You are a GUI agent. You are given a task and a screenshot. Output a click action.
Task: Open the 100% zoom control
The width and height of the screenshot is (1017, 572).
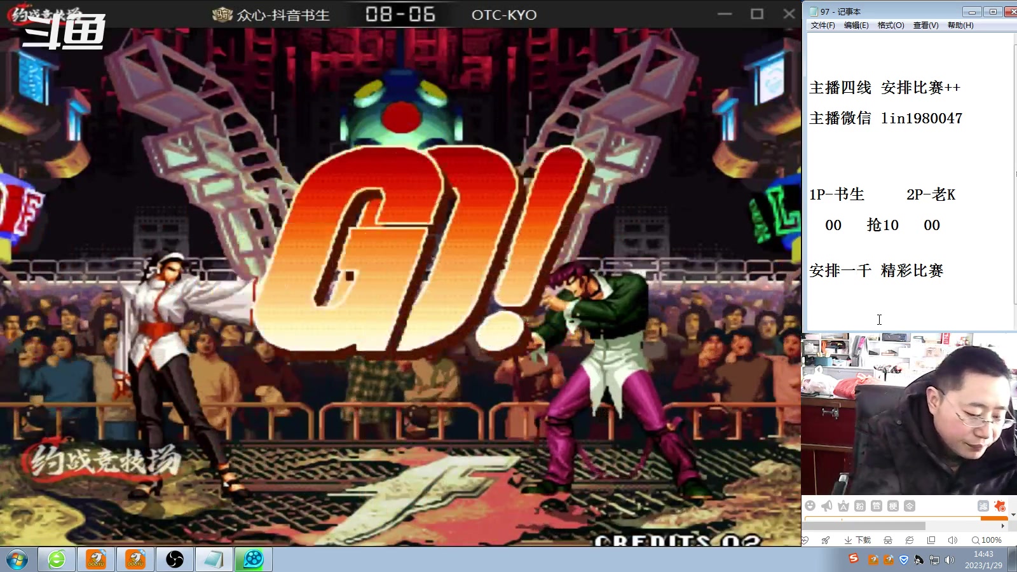coord(986,540)
